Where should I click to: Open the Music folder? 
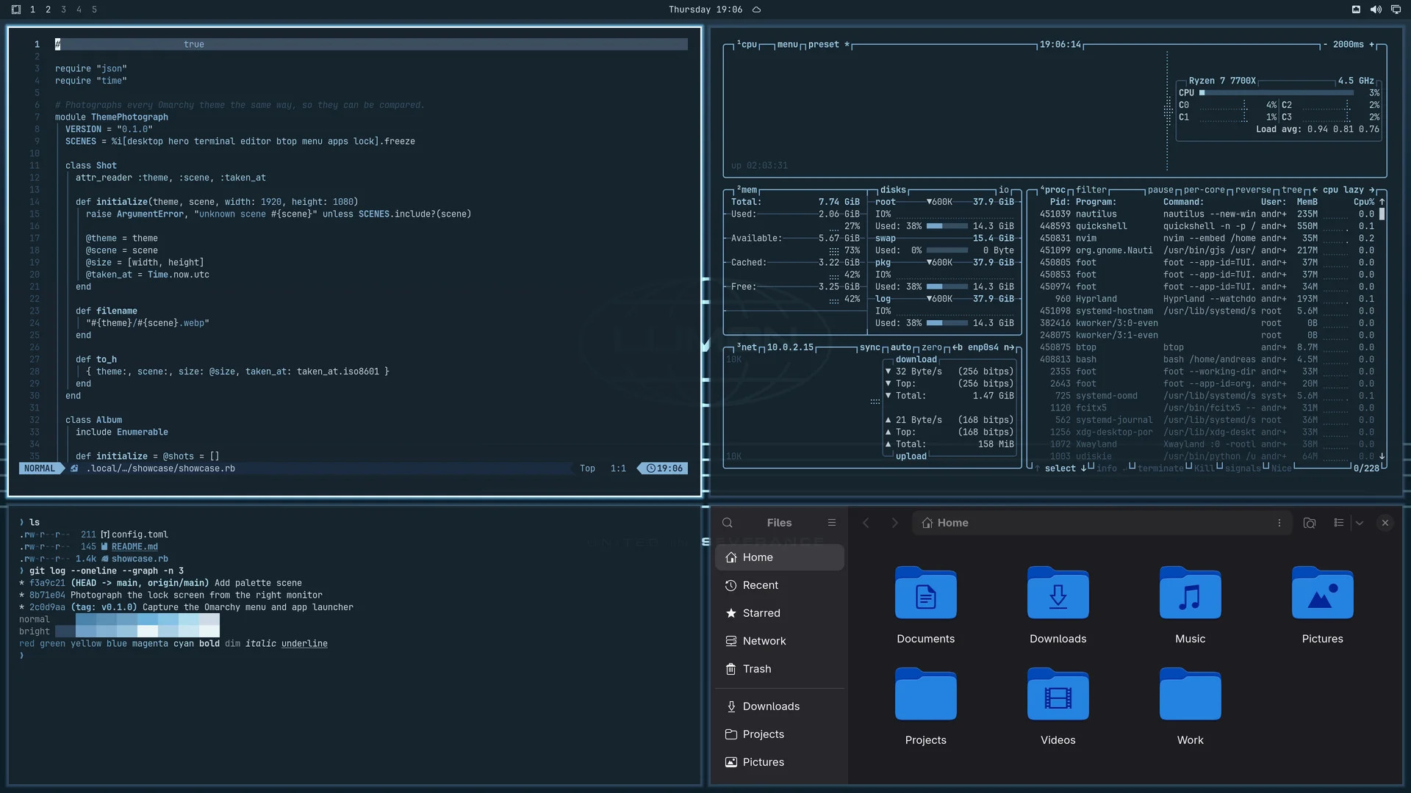point(1191,605)
